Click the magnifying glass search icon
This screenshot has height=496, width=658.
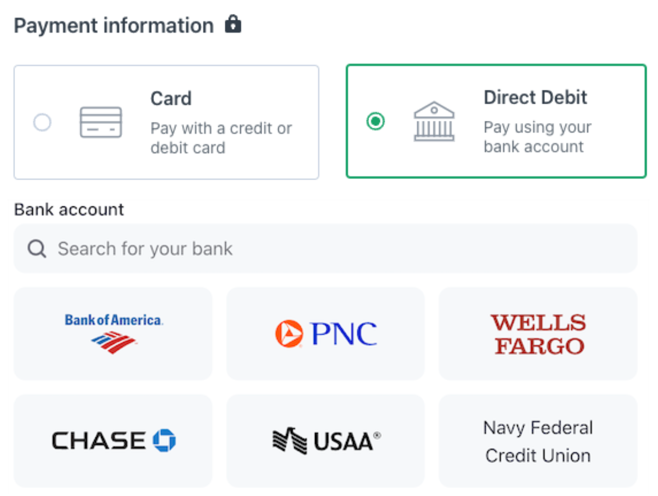tap(36, 249)
